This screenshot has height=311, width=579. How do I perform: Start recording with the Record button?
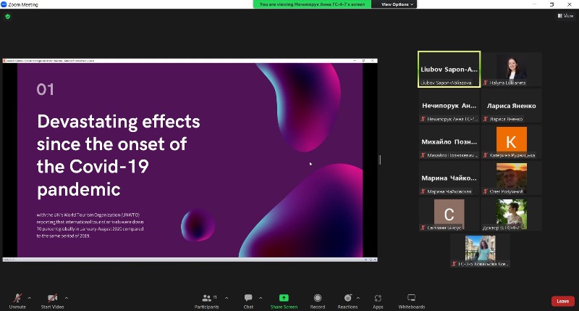tap(318, 301)
